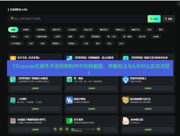The width and height of the screenshot is (180, 136).
Task: Select the 全部 category tag
Action: [x=13, y=30]
